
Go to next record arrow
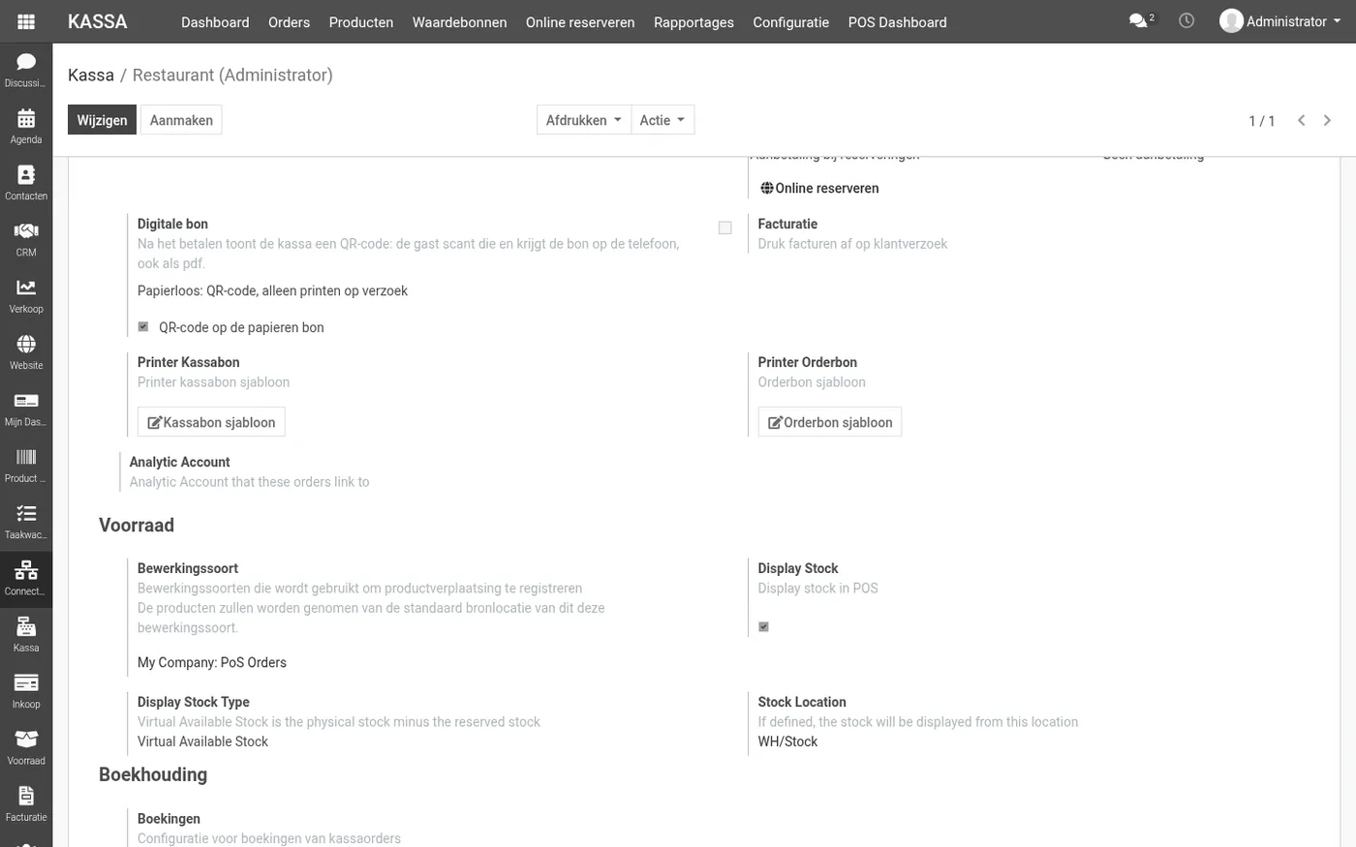(x=1327, y=120)
